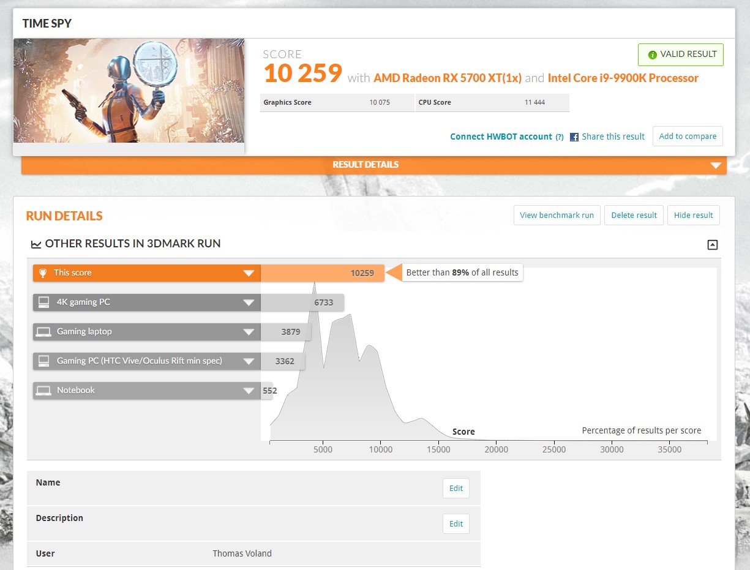Click the TIME SPY title
Image resolution: width=750 pixels, height=570 pixels.
click(x=47, y=23)
